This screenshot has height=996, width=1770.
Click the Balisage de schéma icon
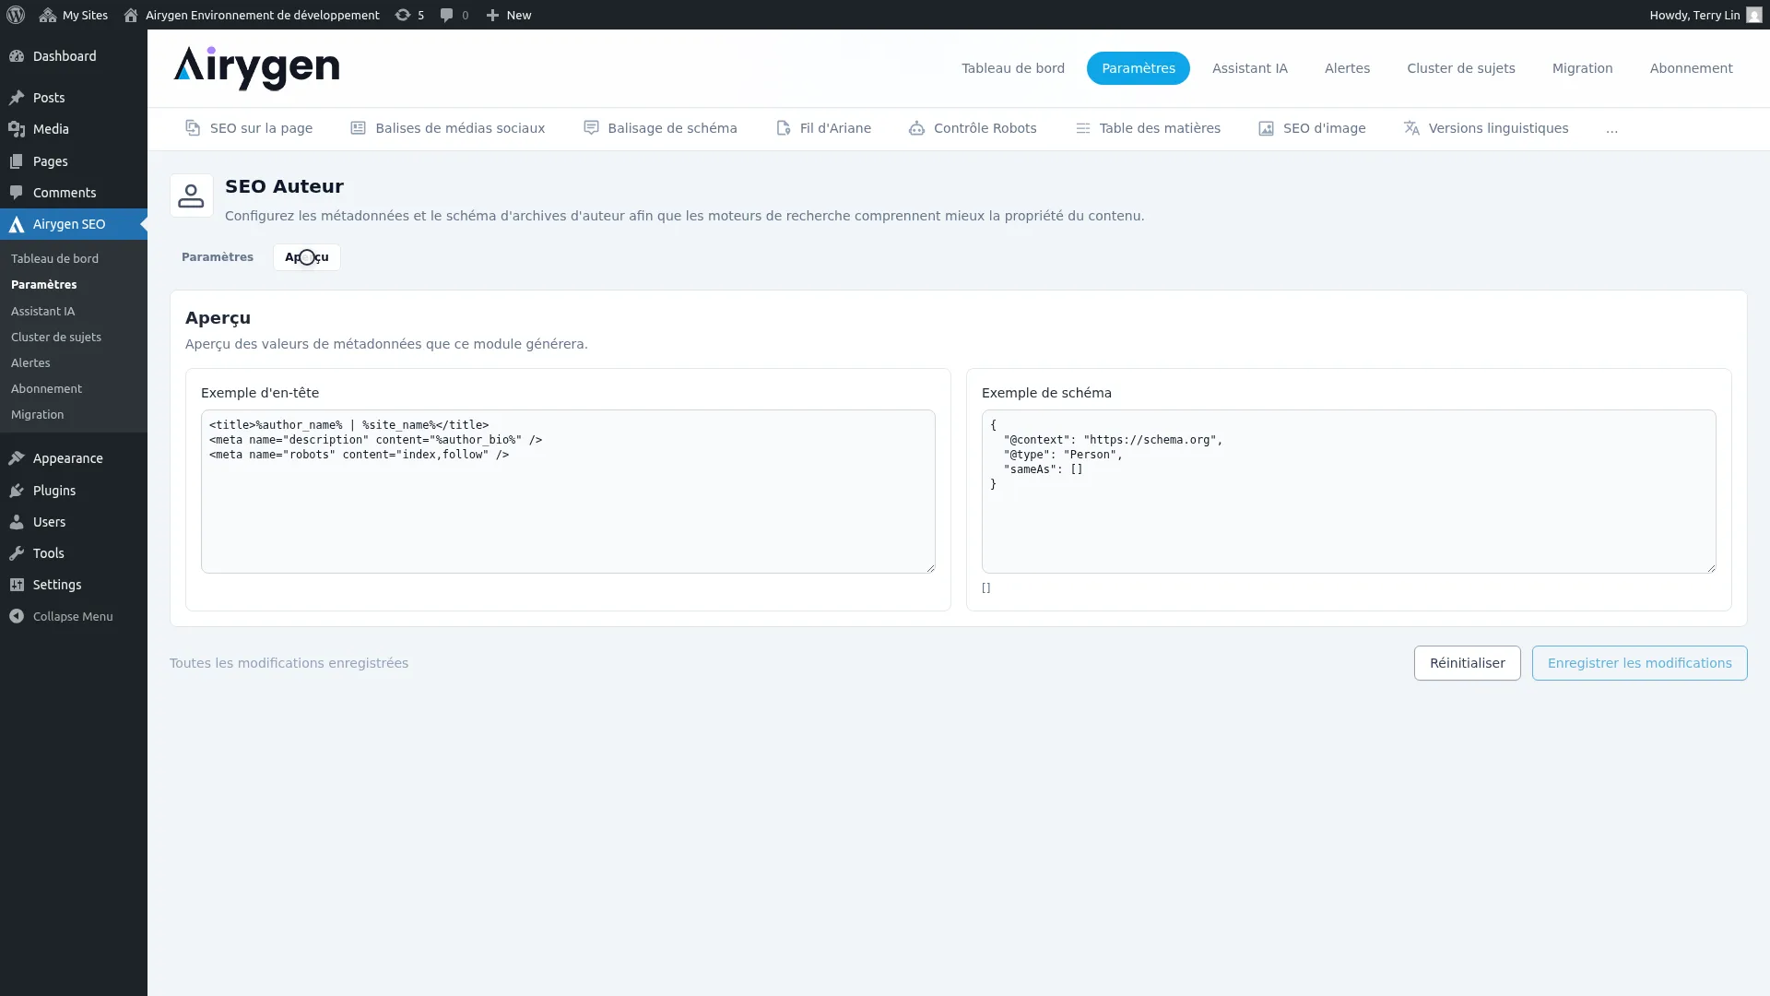(x=591, y=128)
